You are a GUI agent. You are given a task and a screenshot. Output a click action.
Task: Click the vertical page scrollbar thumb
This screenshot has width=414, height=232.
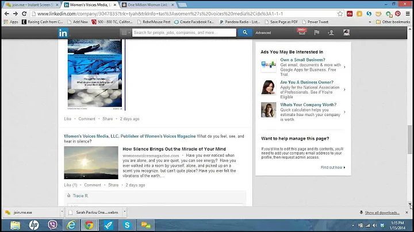tap(409, 139)
